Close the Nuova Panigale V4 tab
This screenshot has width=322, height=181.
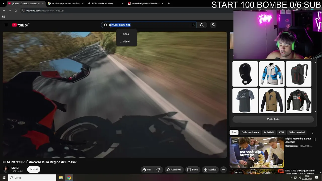click(163, 4)
